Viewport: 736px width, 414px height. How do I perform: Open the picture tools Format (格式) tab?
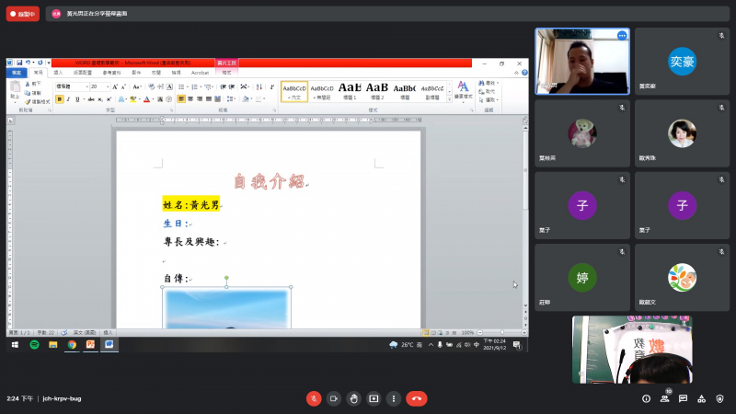[x=226, y=73]
